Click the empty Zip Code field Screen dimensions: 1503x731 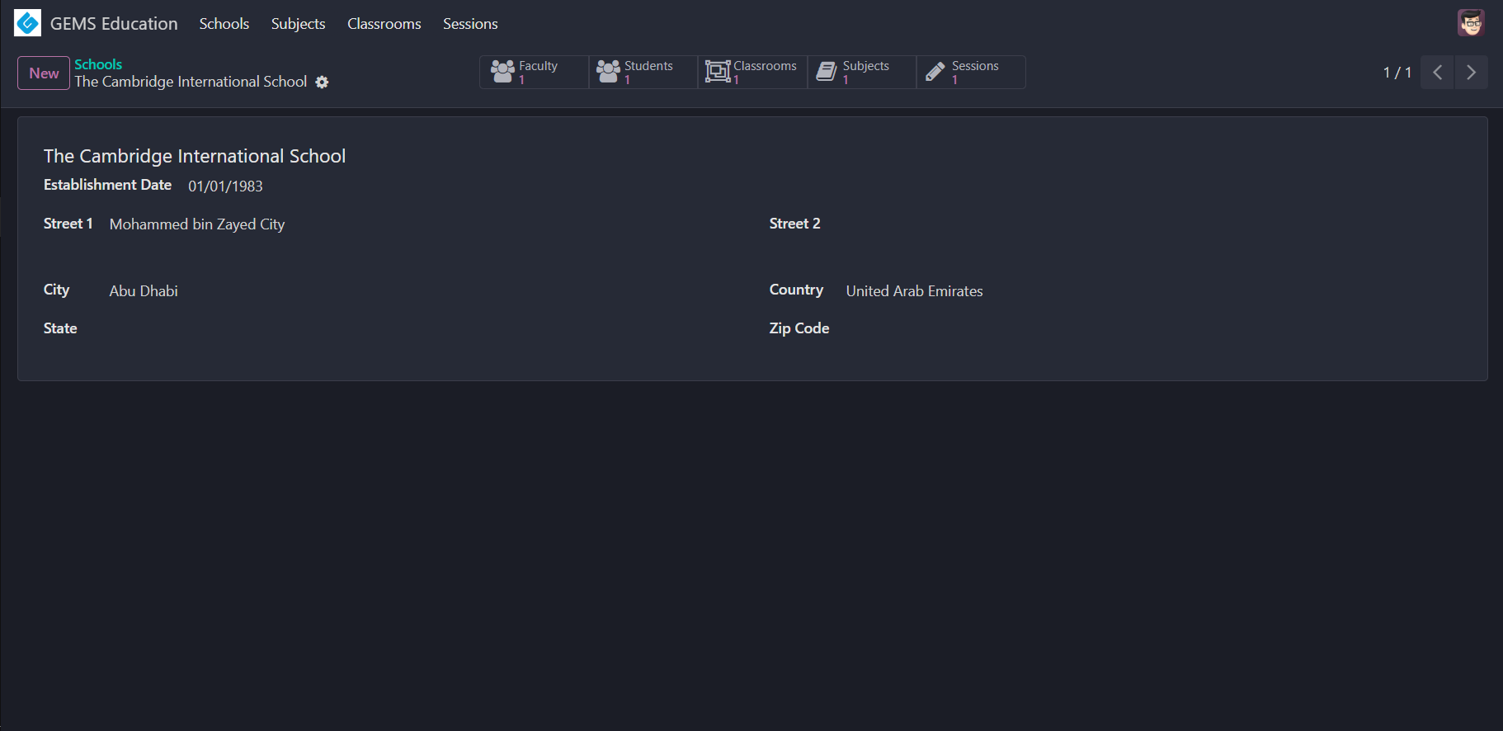pyautogui.click(x=1154, y=329)
